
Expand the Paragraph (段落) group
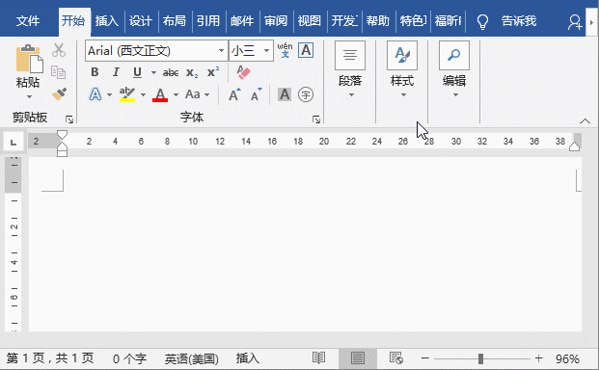(x=350, y=69)
